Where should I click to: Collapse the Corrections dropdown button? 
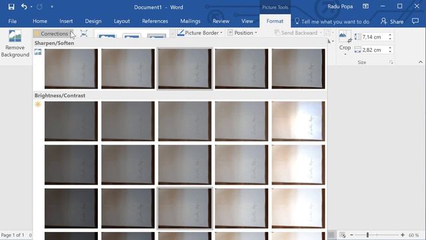tap(53, 34)
